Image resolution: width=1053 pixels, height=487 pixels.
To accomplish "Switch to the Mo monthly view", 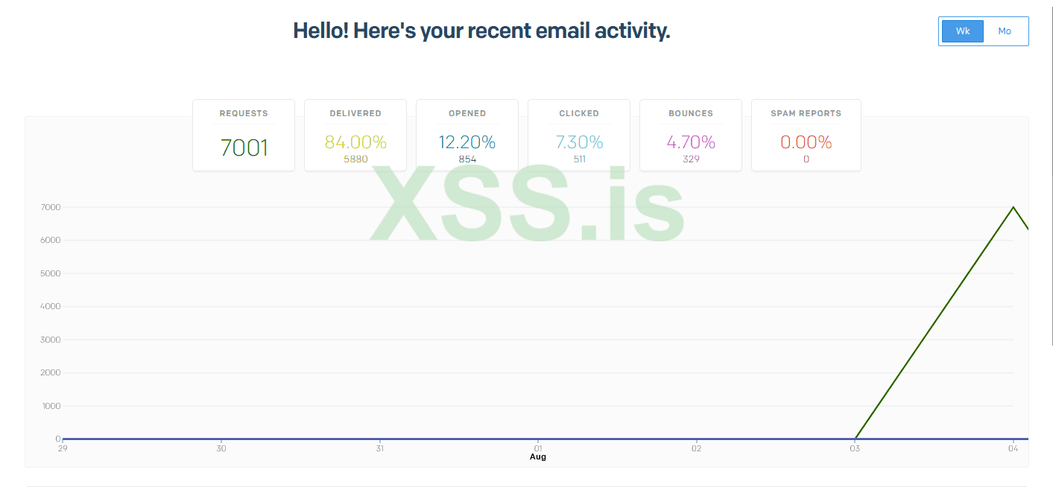I will [x=1005, y=31].
